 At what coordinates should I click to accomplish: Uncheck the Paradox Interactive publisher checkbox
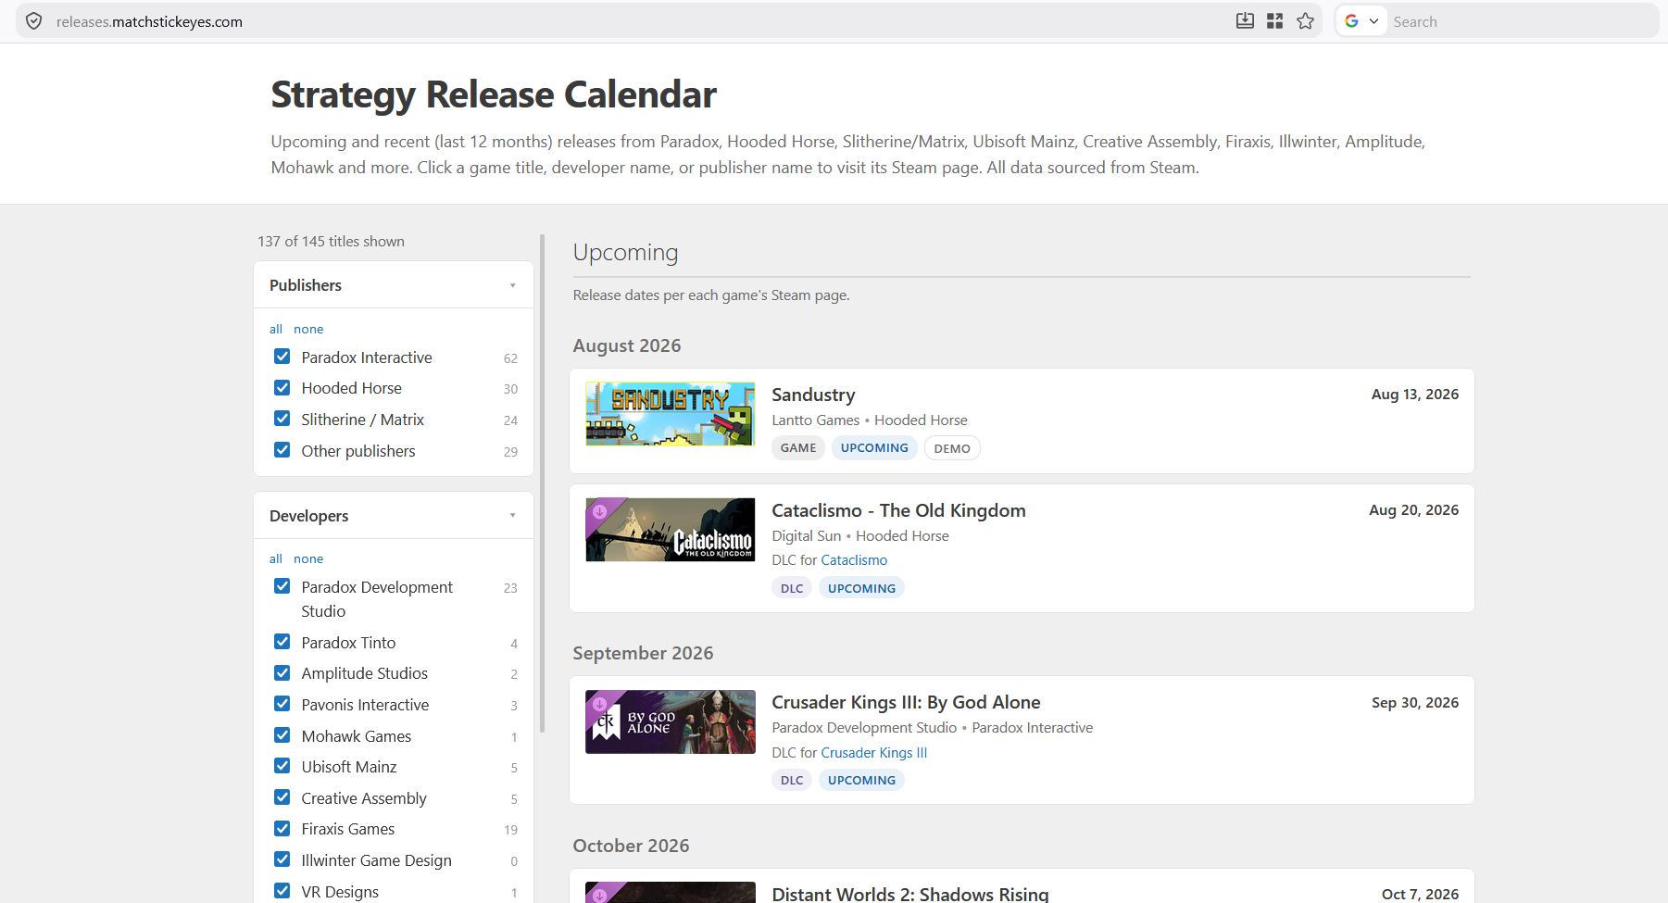pos(282,357)
